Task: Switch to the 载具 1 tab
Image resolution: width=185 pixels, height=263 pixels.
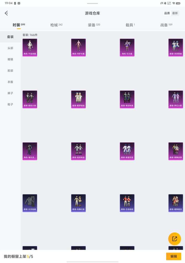Action: pyautogui.click(x=130, y=25)
